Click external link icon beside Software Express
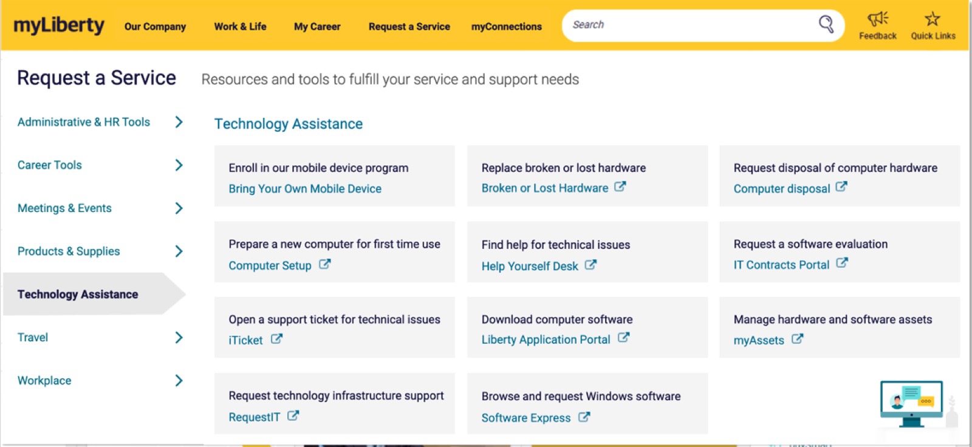 pyautogui.click(x=584, y=416)
